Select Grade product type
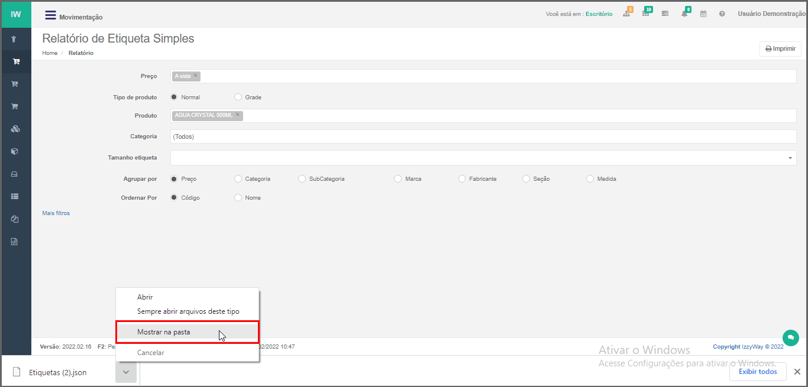808x387 pixels. 238,97
